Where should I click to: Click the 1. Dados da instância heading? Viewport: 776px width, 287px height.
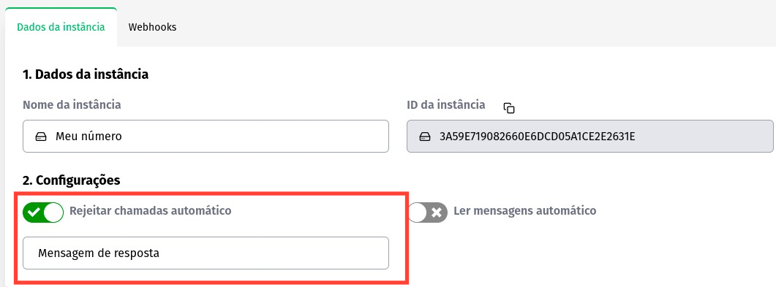86,74
